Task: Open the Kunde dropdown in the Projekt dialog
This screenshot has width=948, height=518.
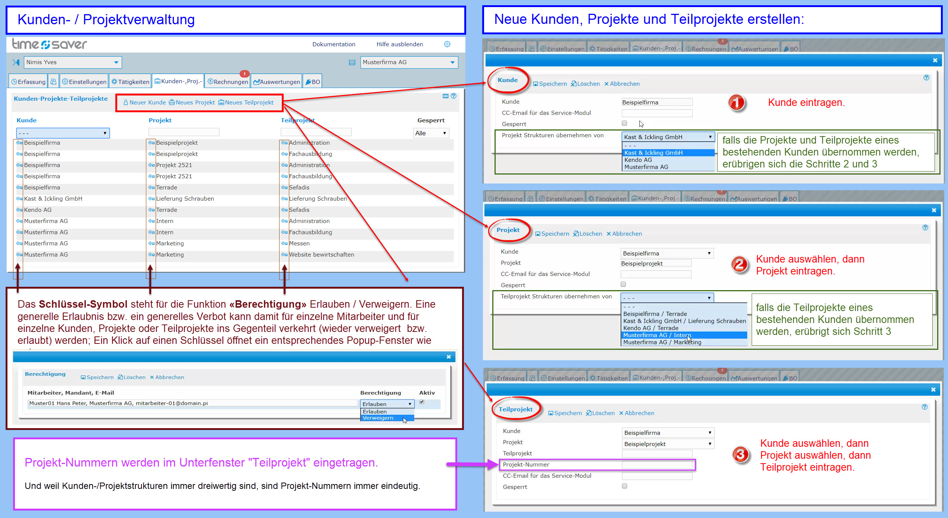Action: (x=667, y=253)
